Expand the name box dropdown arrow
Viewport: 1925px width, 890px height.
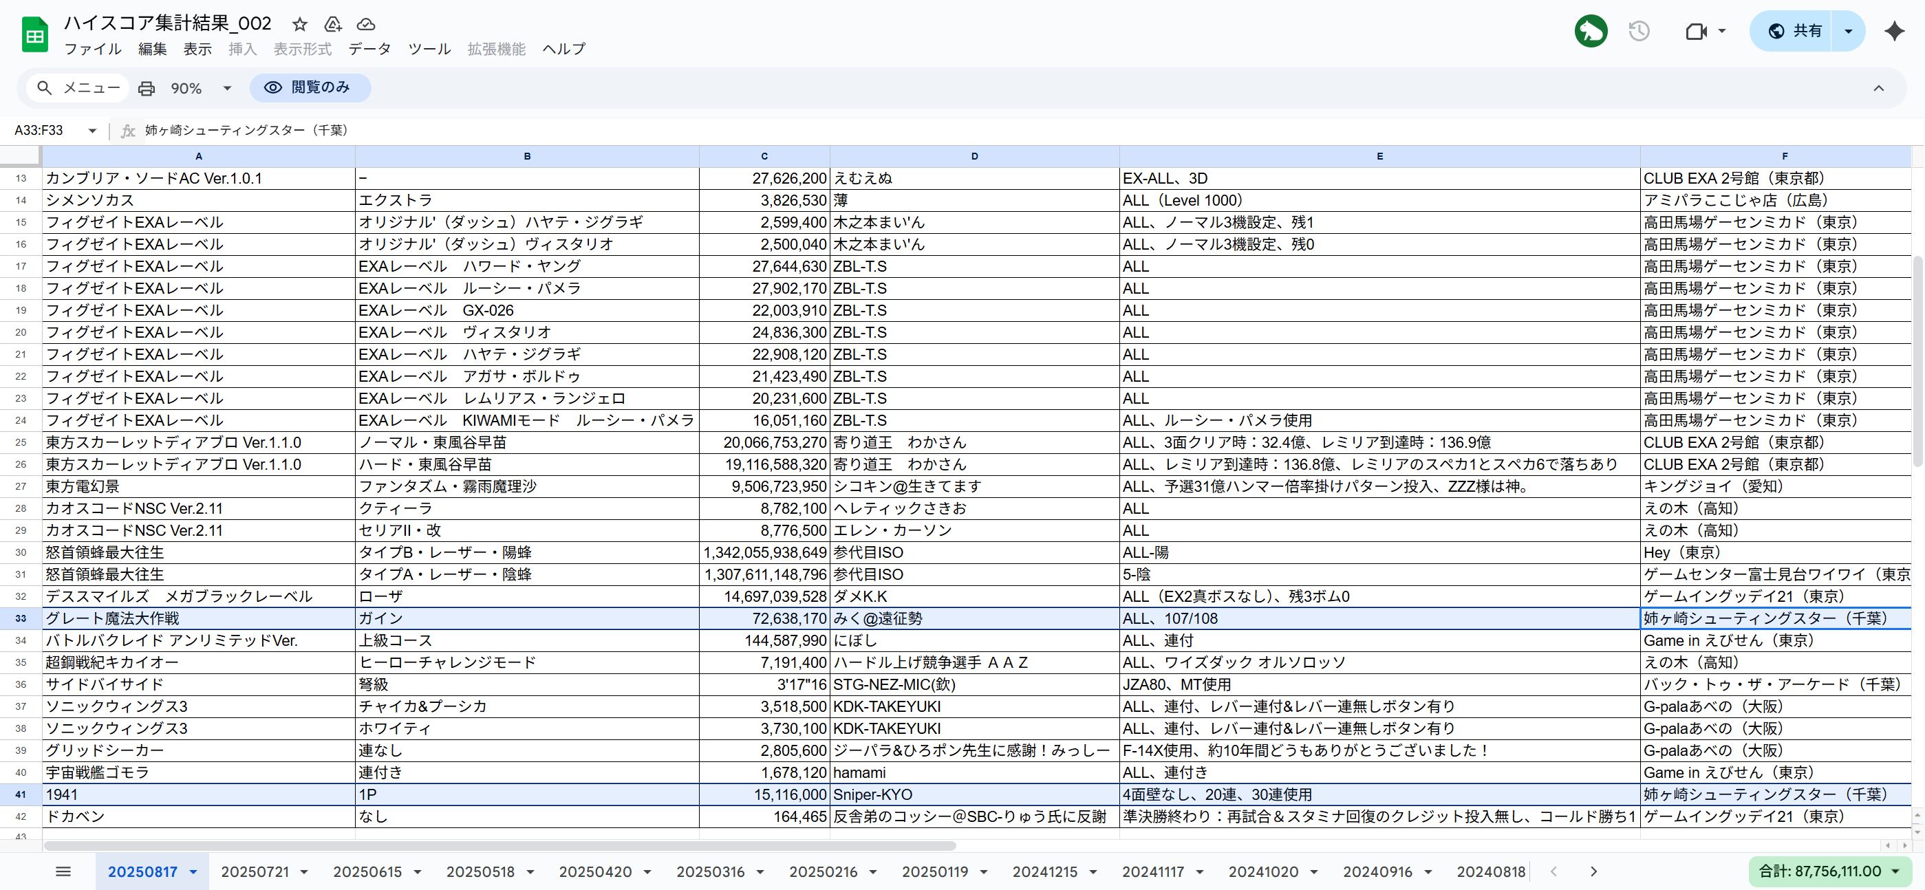(x=92, y=130)
